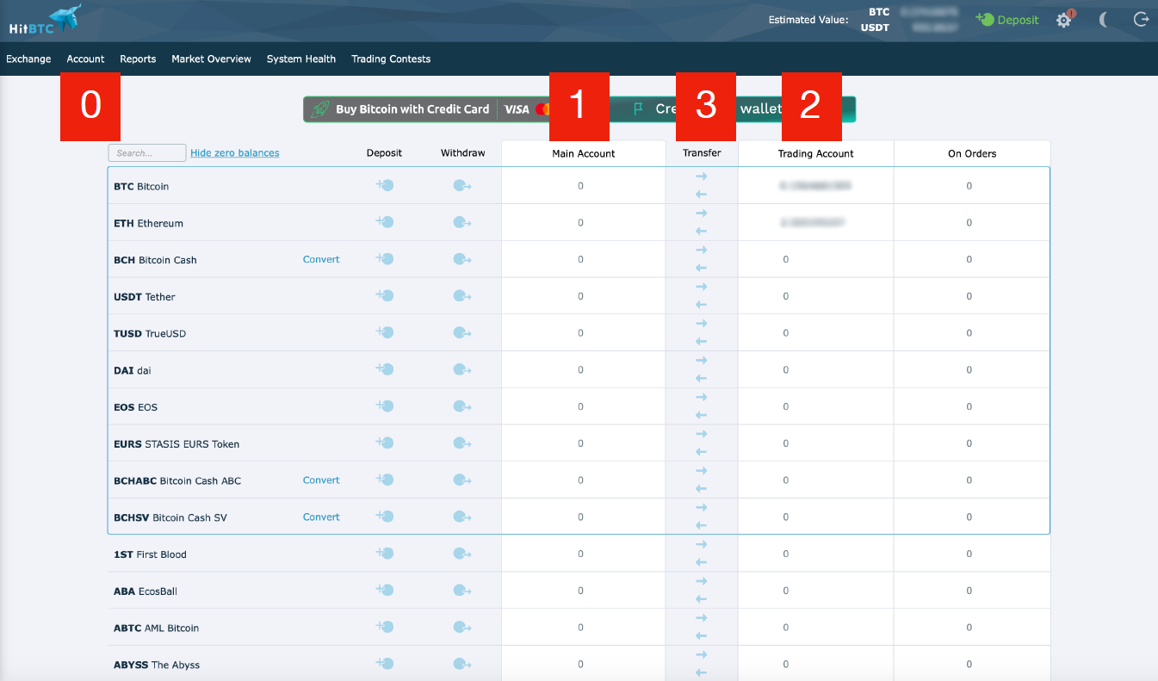
Task: Select the ETH Ethereum currency name
Action: click(x=148, y=224)
